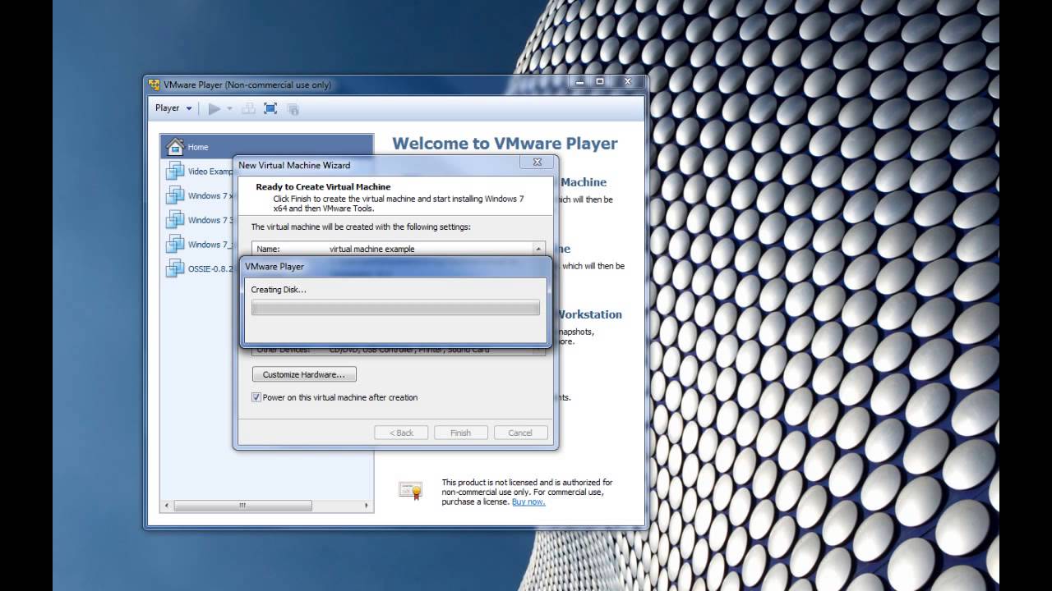
Task: Minimize the VMware Player window
Action: click(579, 82)
